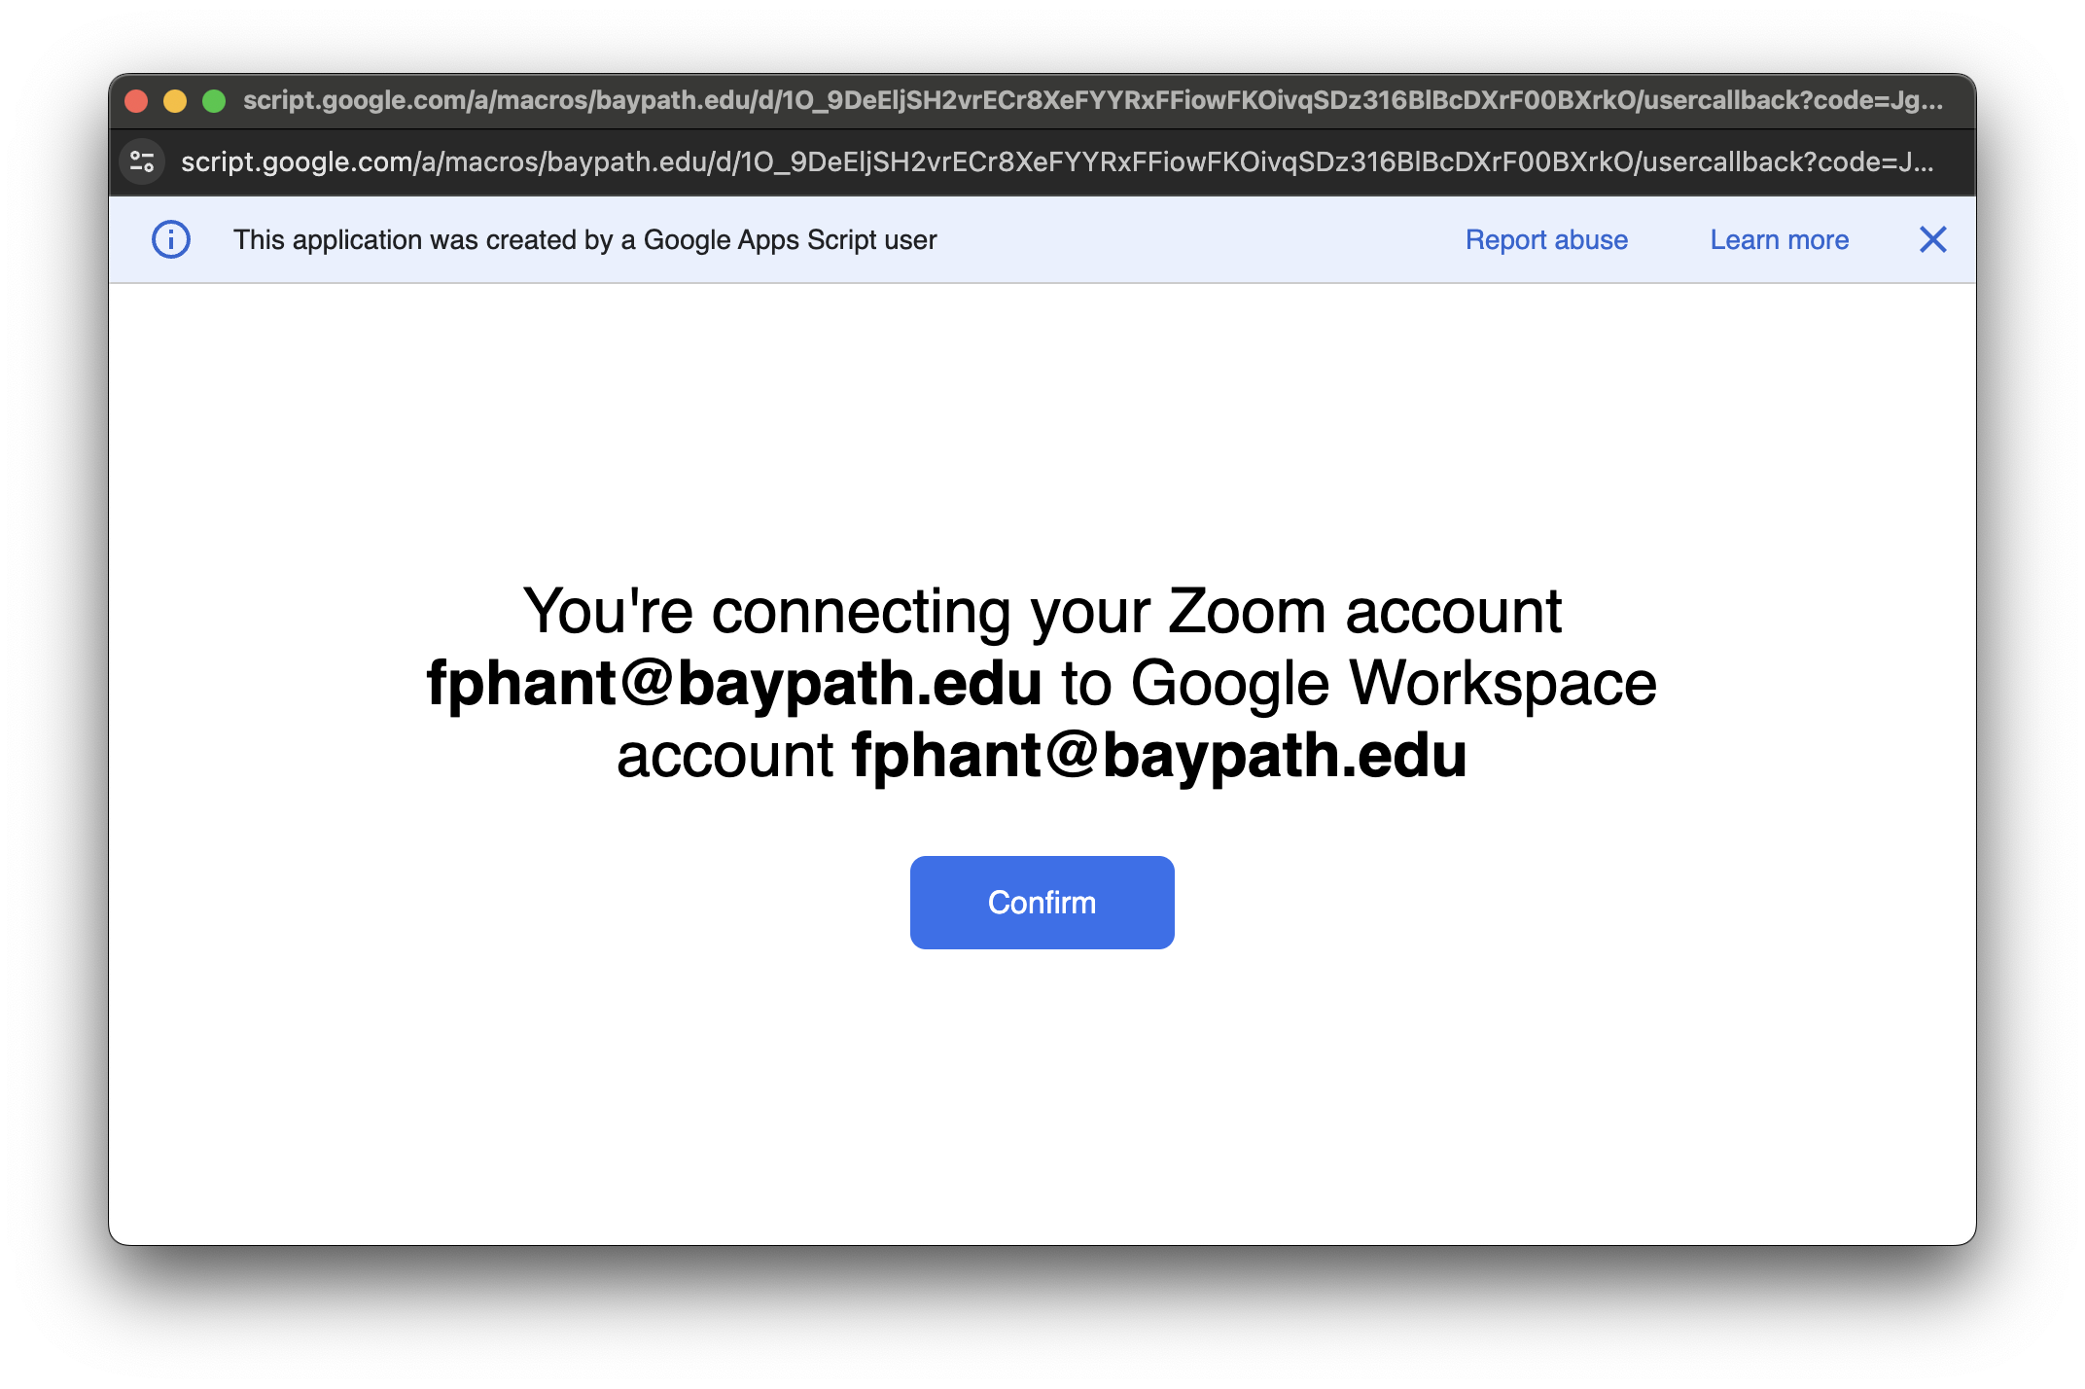
Task: Click the blue info circle icon
Action: point(171,239)
